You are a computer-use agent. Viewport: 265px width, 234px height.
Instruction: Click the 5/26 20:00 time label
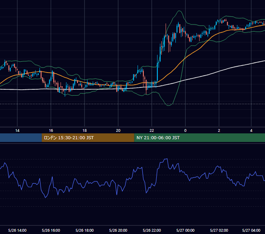coord(118,230)
